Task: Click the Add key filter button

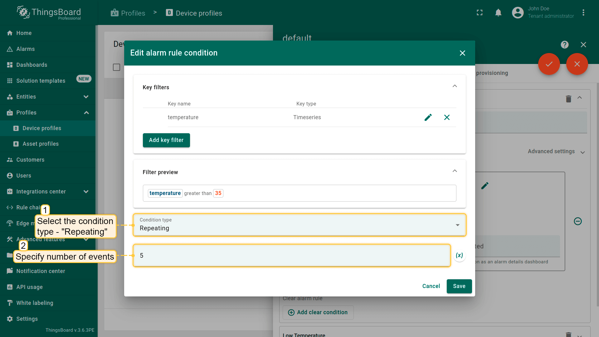Action: pyautogui.click(x=166, y=140)
